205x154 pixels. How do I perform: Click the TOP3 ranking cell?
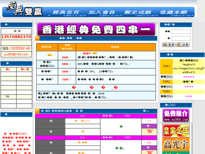pyautogui.click(x=166, y=92)
